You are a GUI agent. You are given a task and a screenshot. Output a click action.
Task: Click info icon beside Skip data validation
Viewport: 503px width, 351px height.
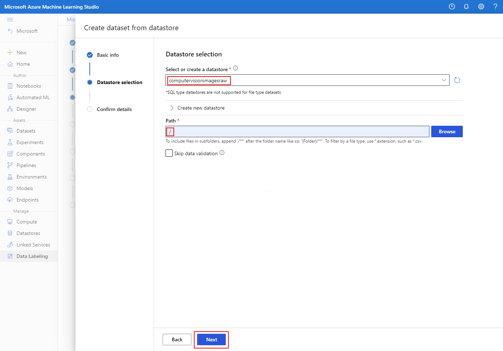pos(222,153)
